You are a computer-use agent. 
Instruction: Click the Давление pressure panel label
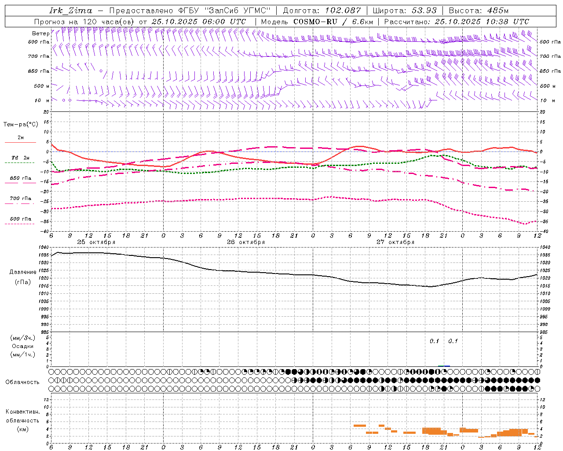click(23, 272)
